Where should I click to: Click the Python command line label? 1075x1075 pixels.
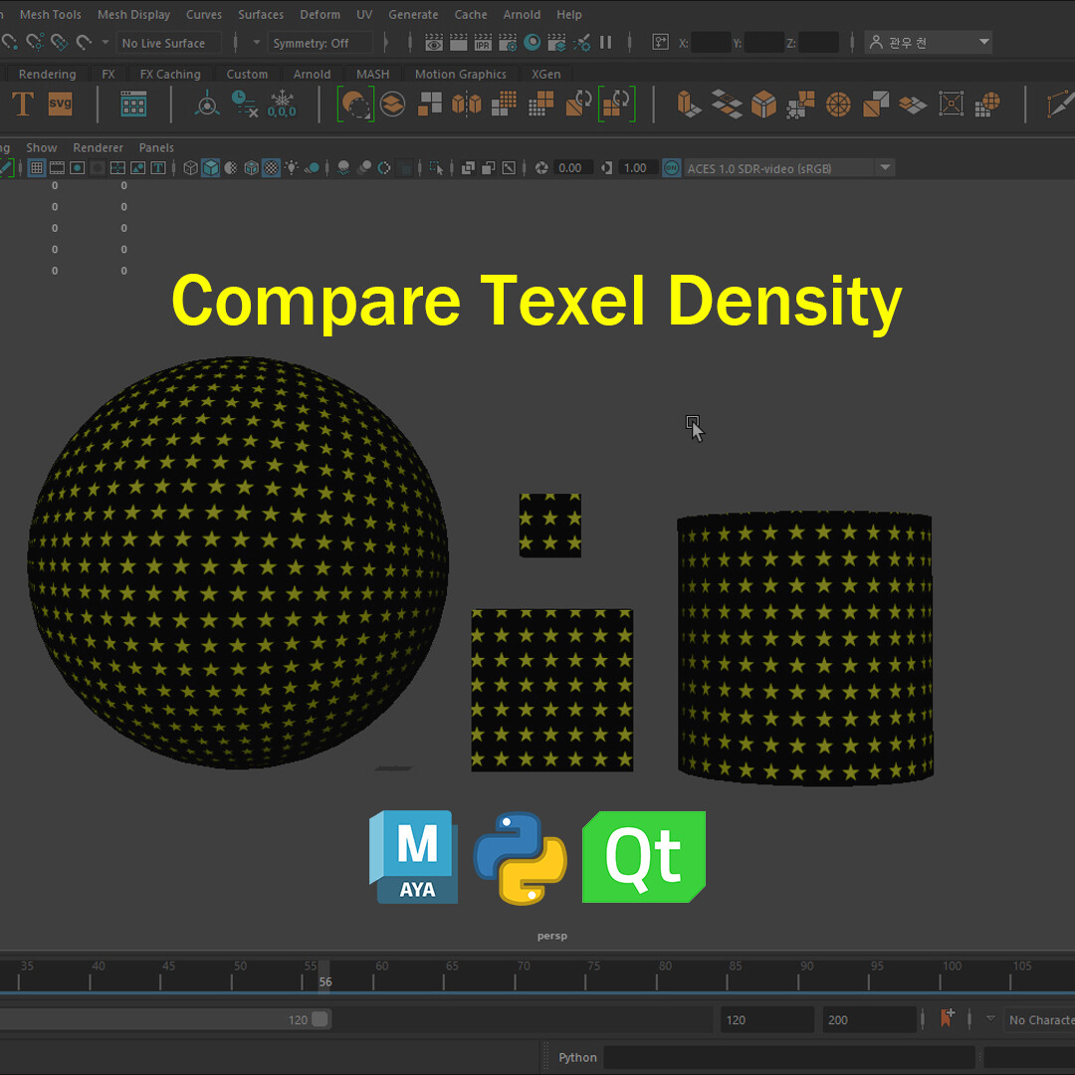click(577, 1057)
